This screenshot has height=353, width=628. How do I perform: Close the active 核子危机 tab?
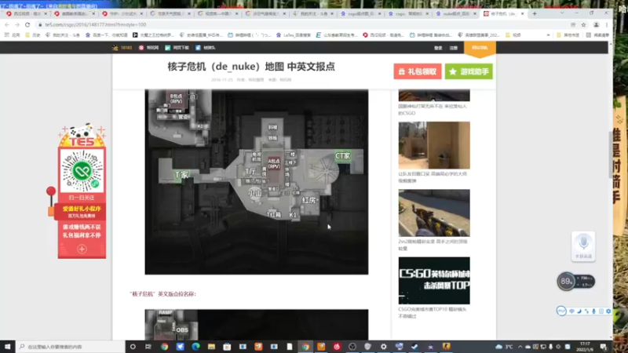(522, 13)
